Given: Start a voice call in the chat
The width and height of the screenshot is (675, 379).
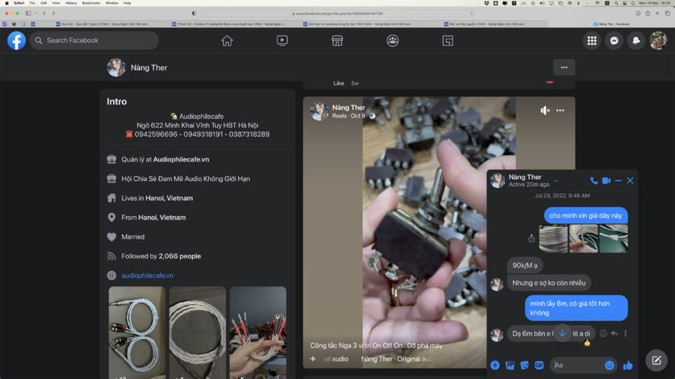Looking at the screenshot, I should point(593,180).
